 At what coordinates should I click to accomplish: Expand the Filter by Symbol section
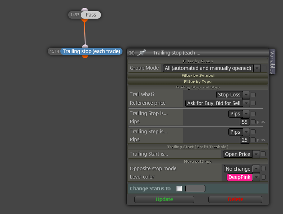(198, 75)
